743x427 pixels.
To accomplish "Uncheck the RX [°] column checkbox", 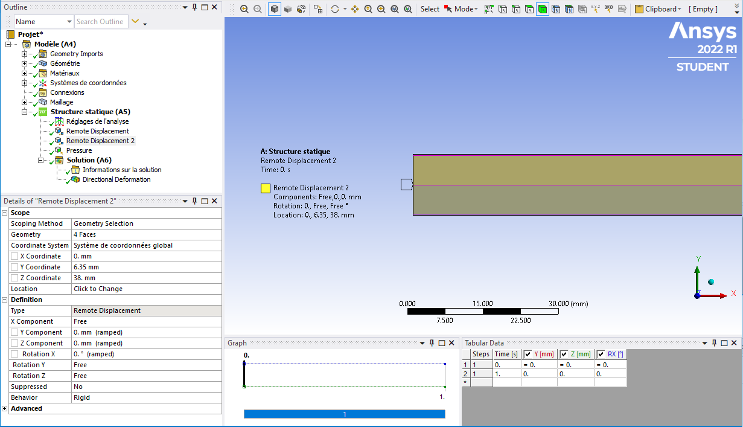I will click(x=601, y=354).
